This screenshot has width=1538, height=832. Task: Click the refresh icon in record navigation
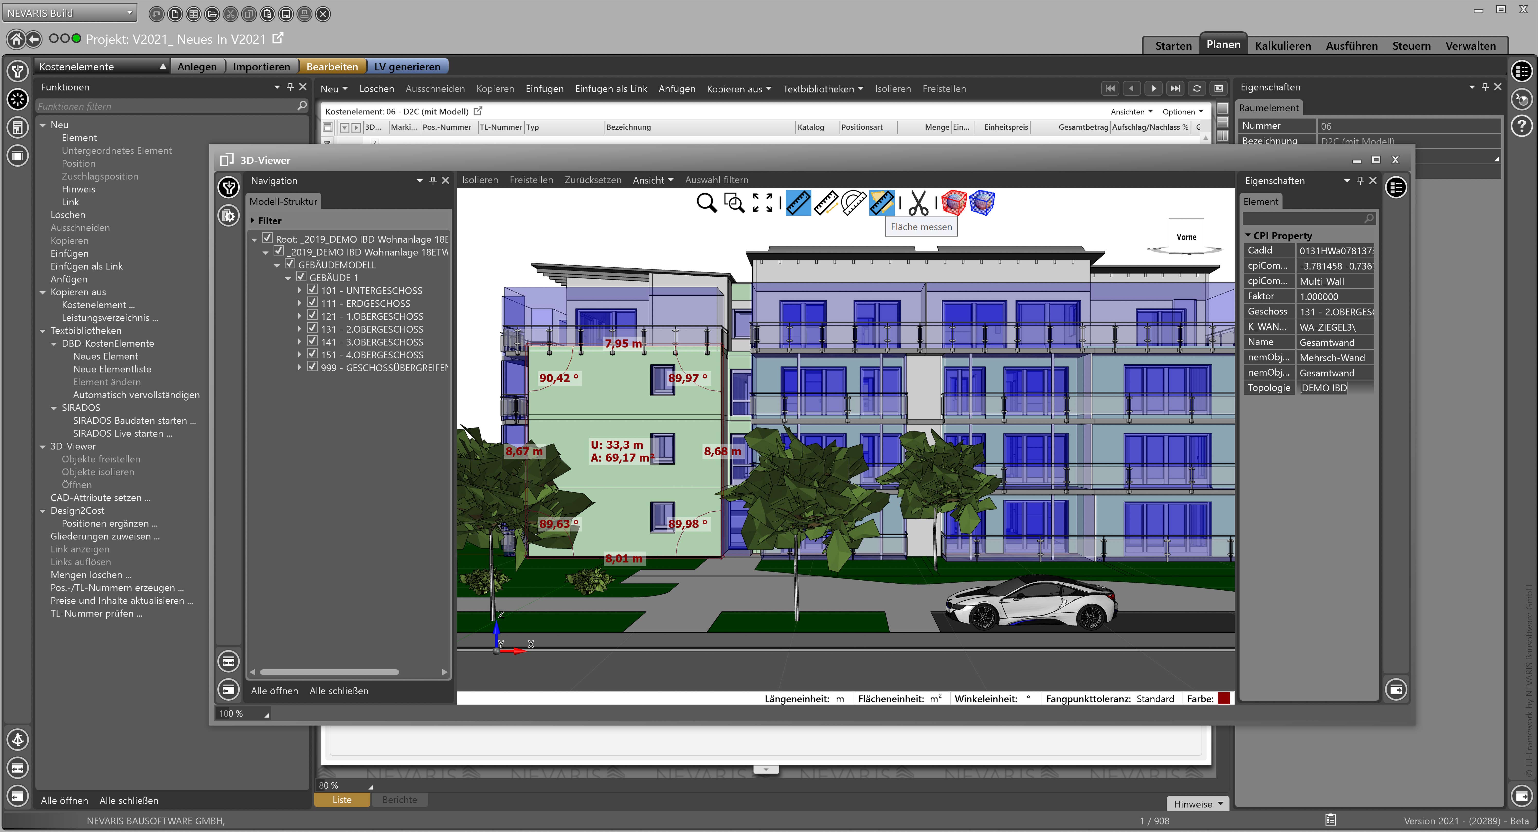1197,88
